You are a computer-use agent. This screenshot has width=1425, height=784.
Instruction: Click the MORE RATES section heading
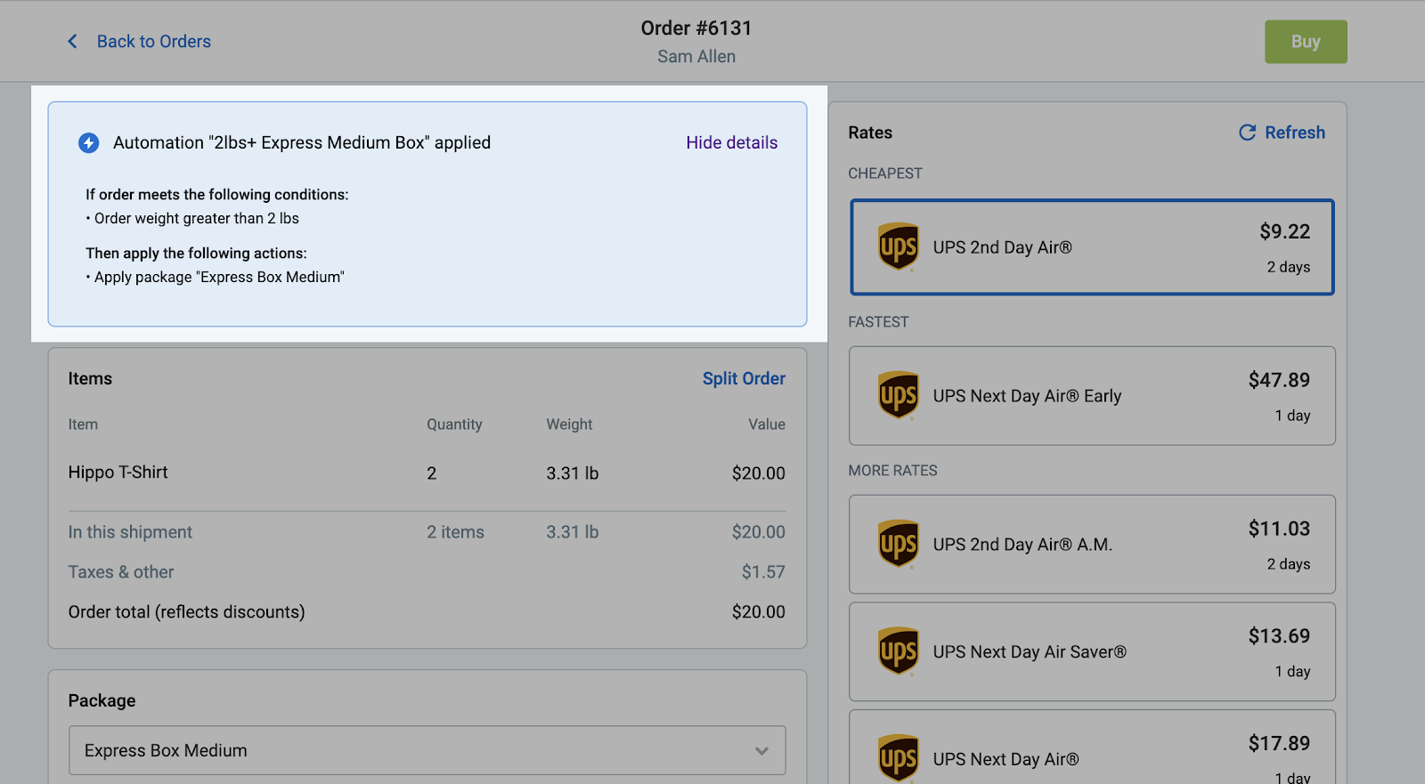892,471
